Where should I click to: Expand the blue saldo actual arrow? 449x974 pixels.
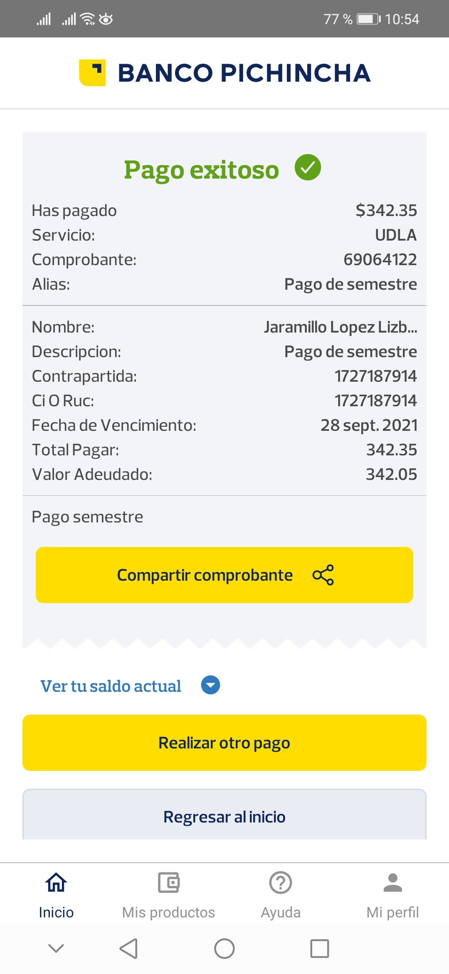[x=210, y=685]
